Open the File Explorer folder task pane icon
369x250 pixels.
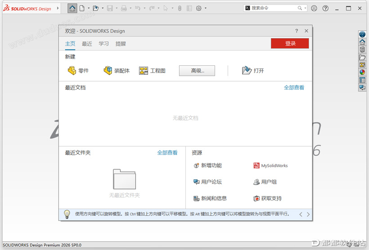click(x=362, y=57)
